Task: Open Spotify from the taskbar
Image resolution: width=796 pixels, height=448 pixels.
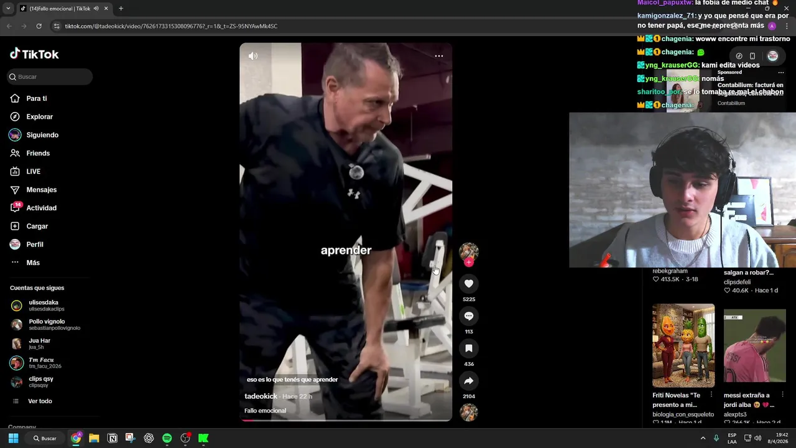Action: pos(167,438)
